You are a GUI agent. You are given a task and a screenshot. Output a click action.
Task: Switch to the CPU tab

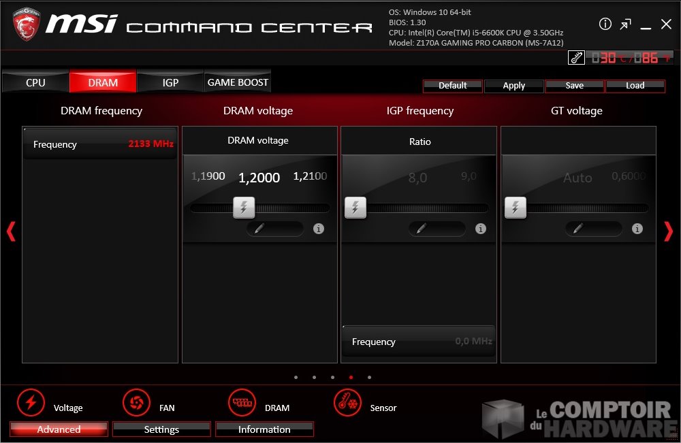pos(35,82)
